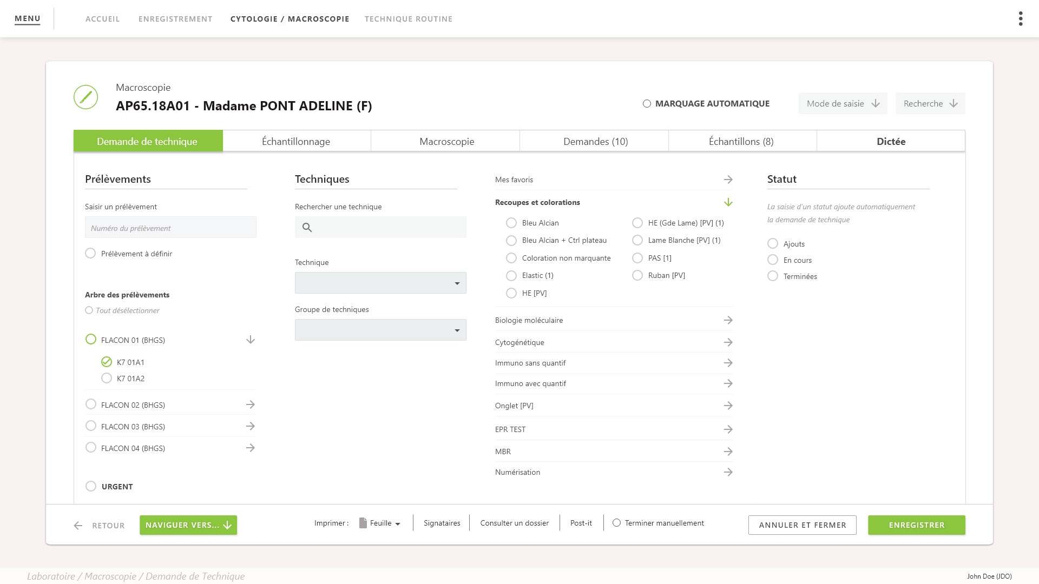Open Groupe de techniques combo box

[380, 330]
